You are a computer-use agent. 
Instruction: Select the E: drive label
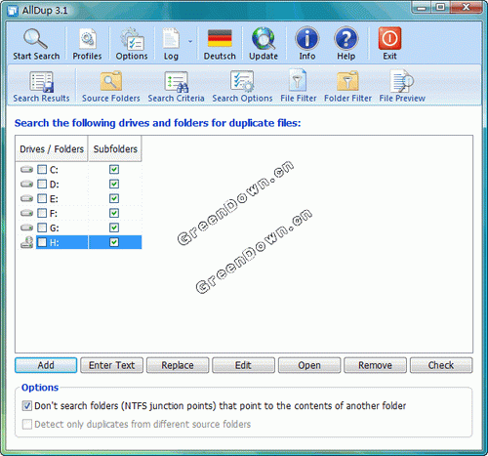pyautogui.click(x=54, y=199)
